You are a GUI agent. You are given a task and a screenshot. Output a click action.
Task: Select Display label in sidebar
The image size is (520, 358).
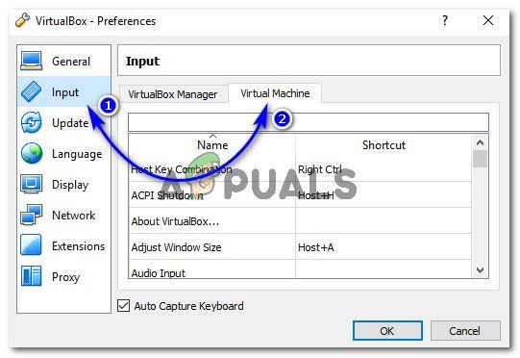[70, 185]
